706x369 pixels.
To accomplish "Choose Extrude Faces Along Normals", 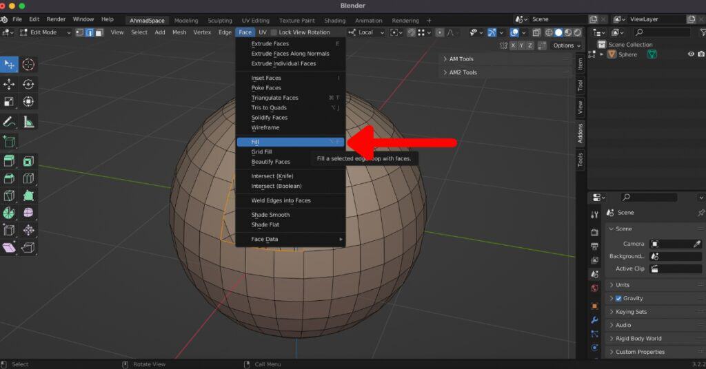I will point(290,54).
